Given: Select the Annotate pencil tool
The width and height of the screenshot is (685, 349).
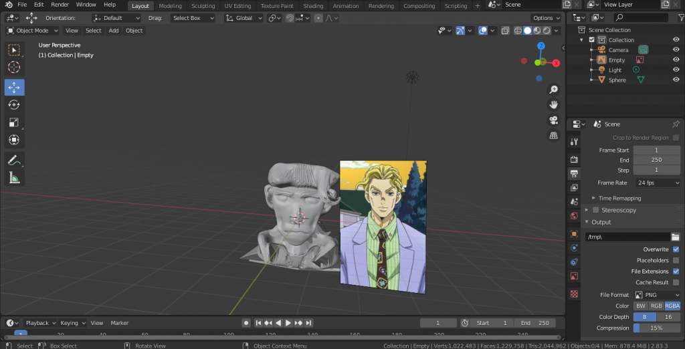Looking at the screenshot, I should pos(15,160).
